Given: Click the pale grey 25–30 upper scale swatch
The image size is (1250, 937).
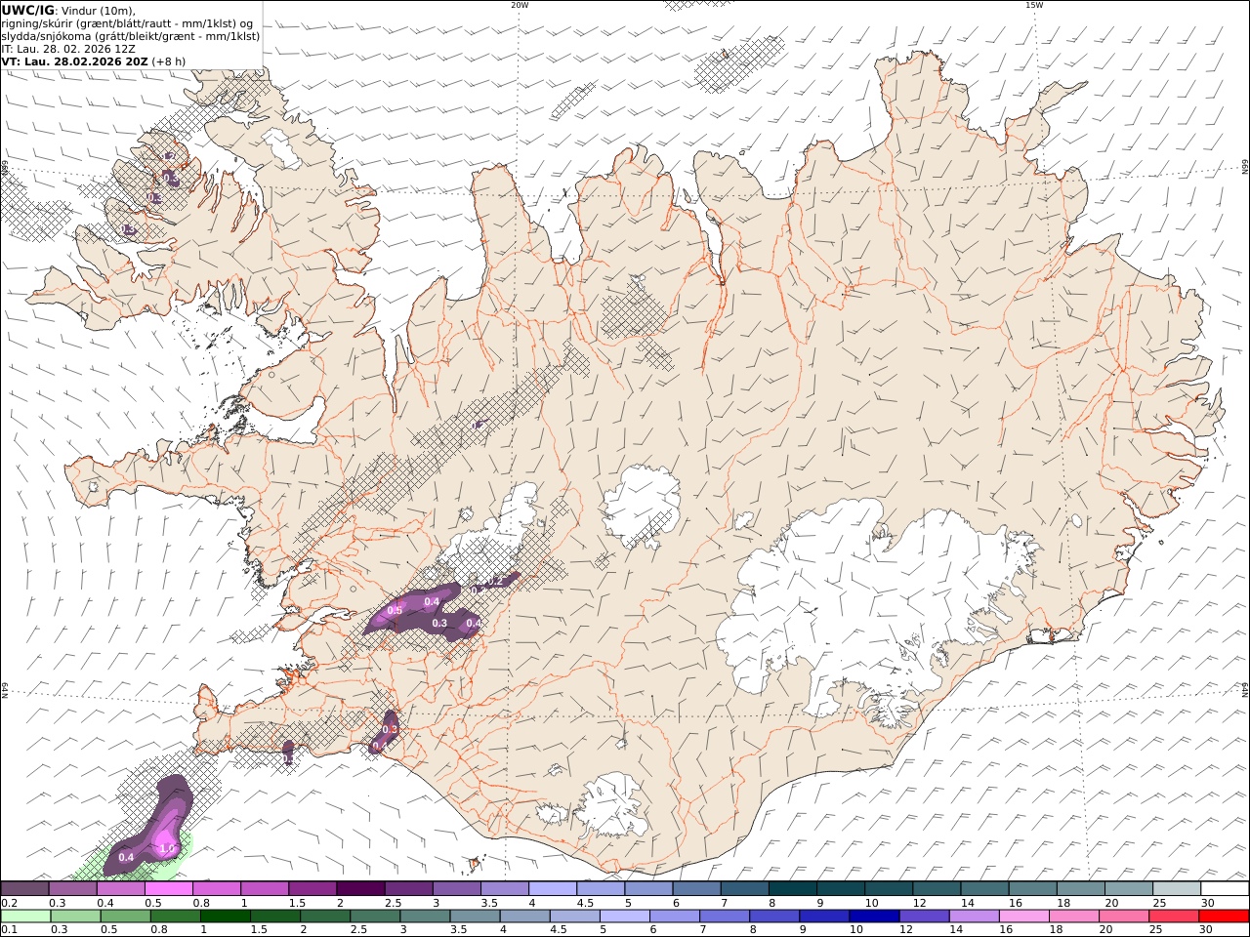Looking at the screenshot, I should coord(1176,889).
